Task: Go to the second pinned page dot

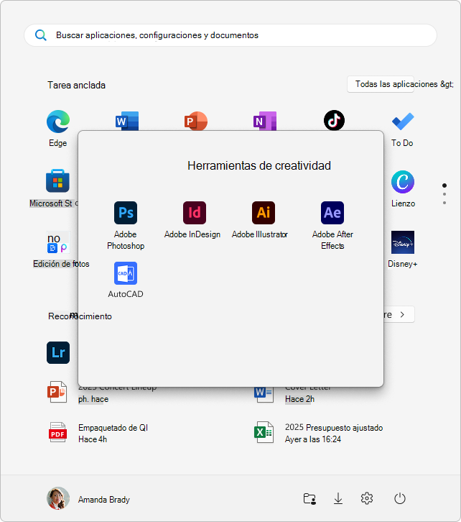Action: pos(444,194)
